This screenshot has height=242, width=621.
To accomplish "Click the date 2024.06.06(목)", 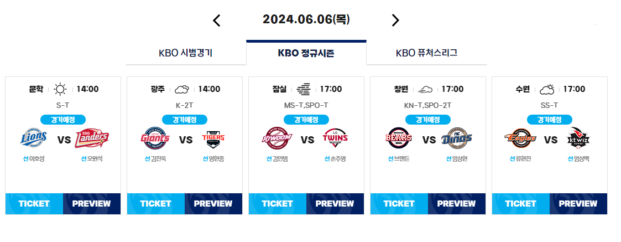I will 306,19.
